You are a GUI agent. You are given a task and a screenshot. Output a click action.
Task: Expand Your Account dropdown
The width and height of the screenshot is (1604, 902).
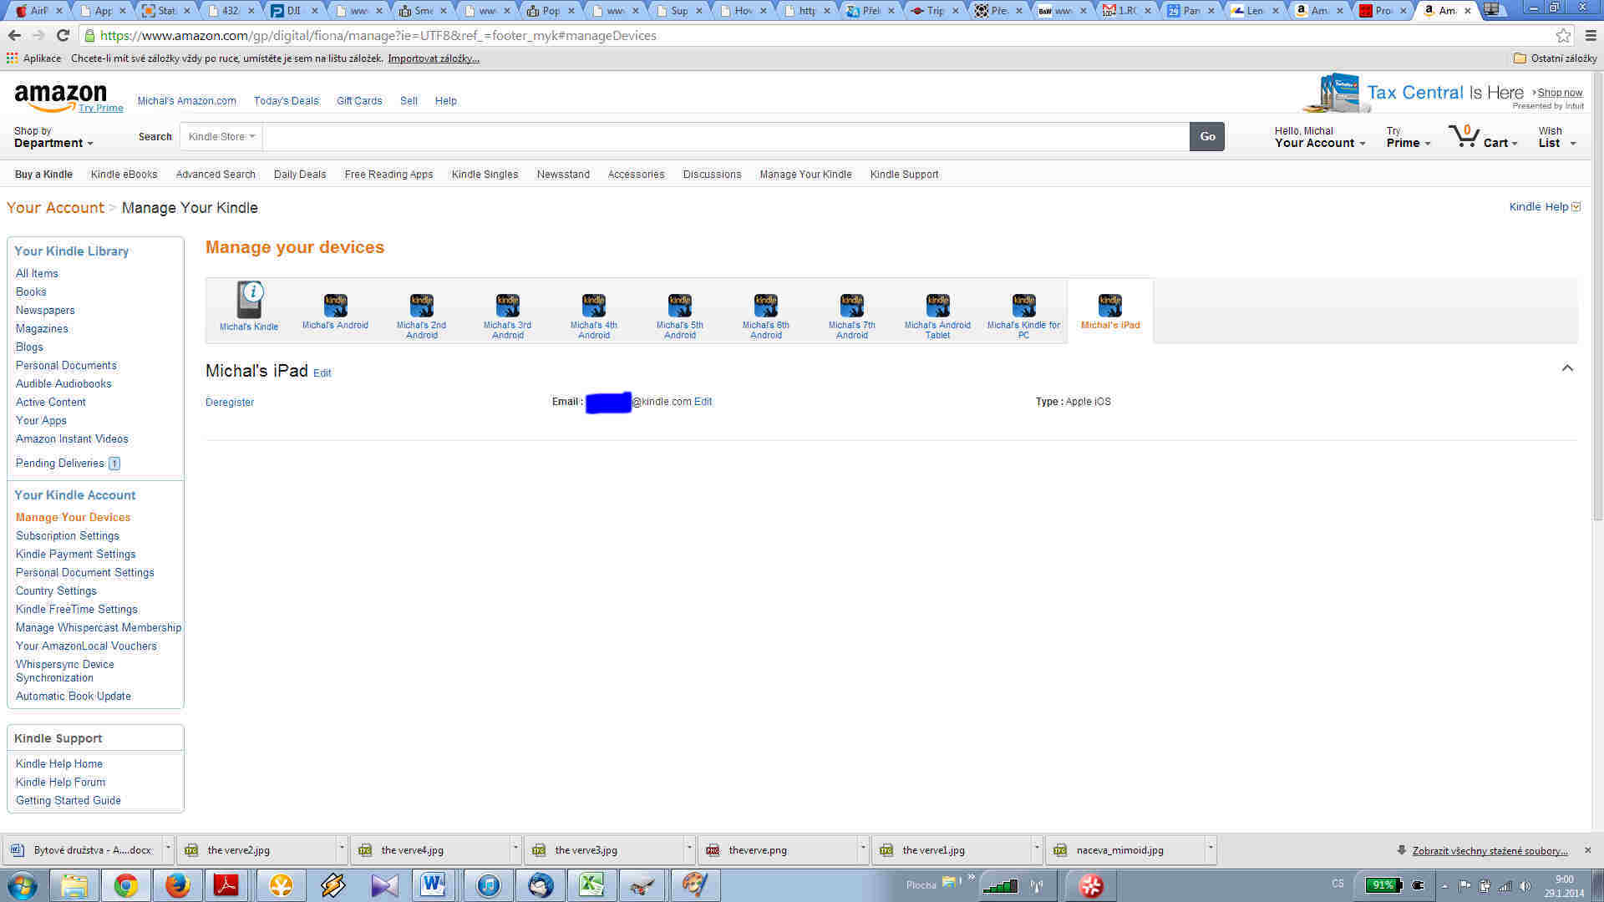tap(1320, 137)
